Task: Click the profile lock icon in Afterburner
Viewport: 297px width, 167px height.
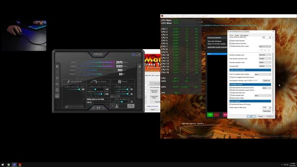Action: tap(140, 66)
